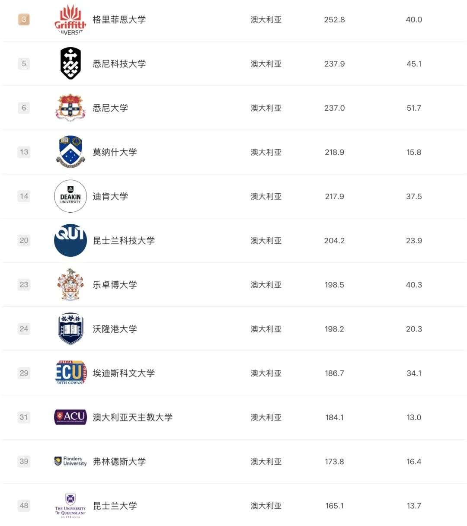Click the University of Queensland logo
The image size is (467, 526).
coord(70,505)
